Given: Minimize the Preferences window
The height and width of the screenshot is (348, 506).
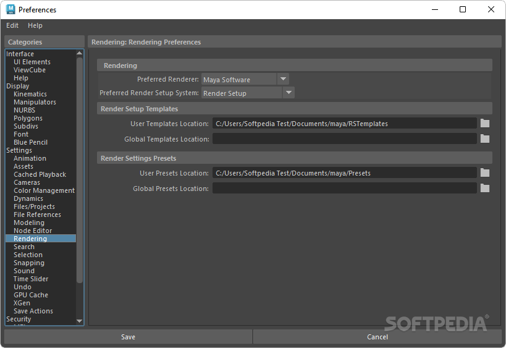Looking at the screenshot, I should coord(435,9).
